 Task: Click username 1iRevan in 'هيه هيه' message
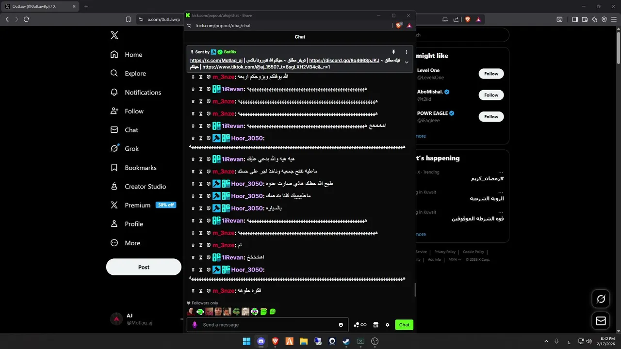coord(233,159)
